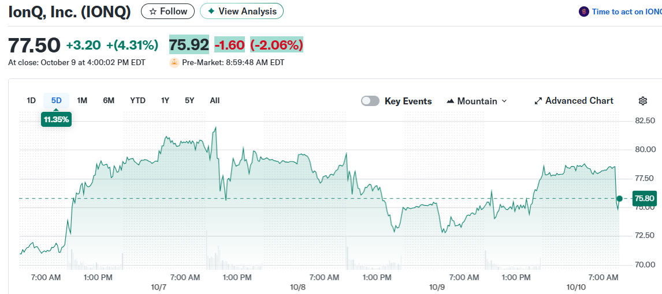Select the 1D time range tab
Screen dimensions: 662x294
coord(31,100)
